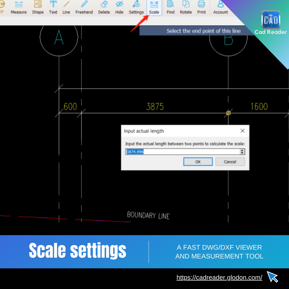Open the Find tool
Screen dimensions: 289x289
point(170,7)
